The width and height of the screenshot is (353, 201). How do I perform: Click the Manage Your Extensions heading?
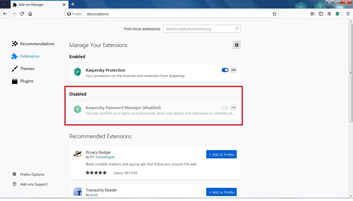point(98,45)
